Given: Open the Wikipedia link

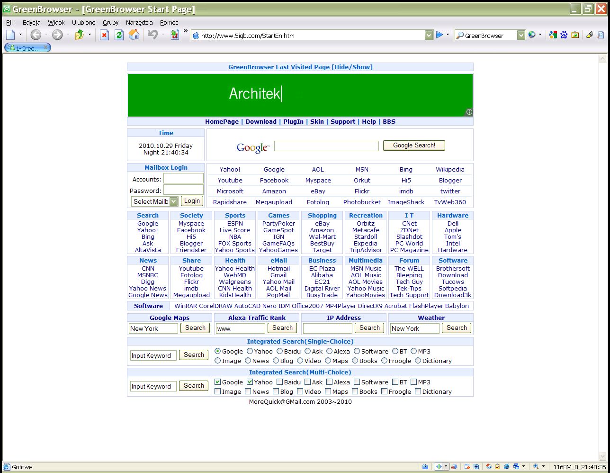Looking at the screenshot, I should (450, 169).
